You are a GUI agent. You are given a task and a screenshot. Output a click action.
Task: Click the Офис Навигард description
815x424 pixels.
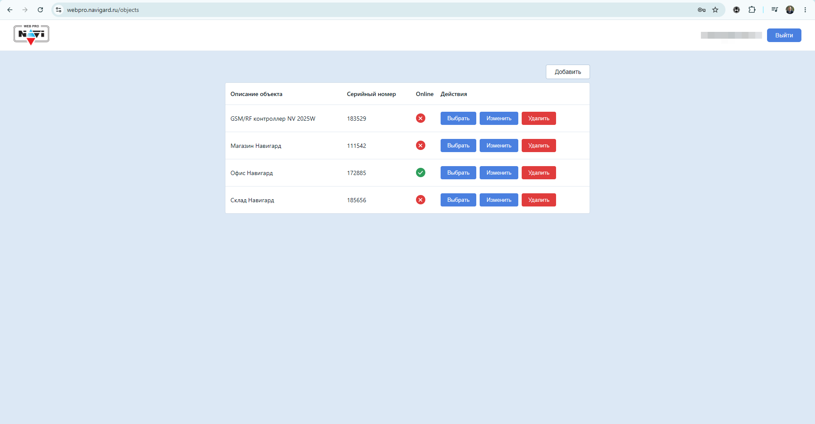(252, 173)
